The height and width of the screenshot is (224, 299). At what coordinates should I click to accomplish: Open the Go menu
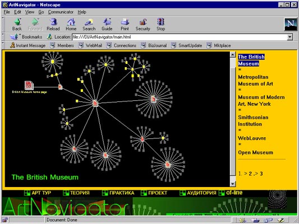41,12
